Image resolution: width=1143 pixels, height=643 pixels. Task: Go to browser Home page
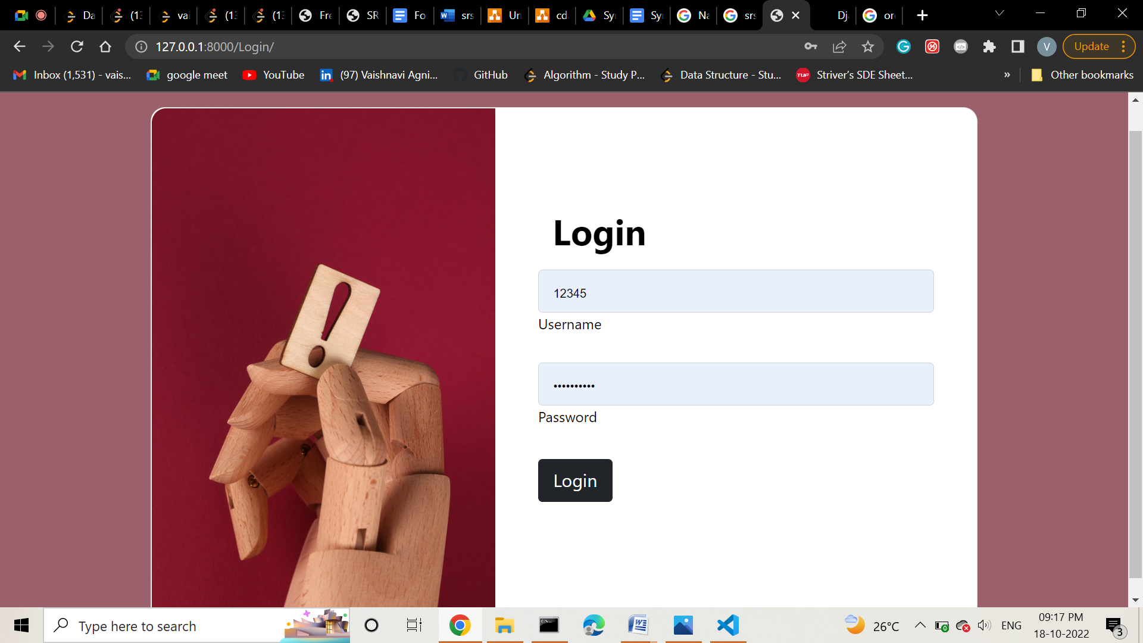pyautogui.click(x=105, y=46)
